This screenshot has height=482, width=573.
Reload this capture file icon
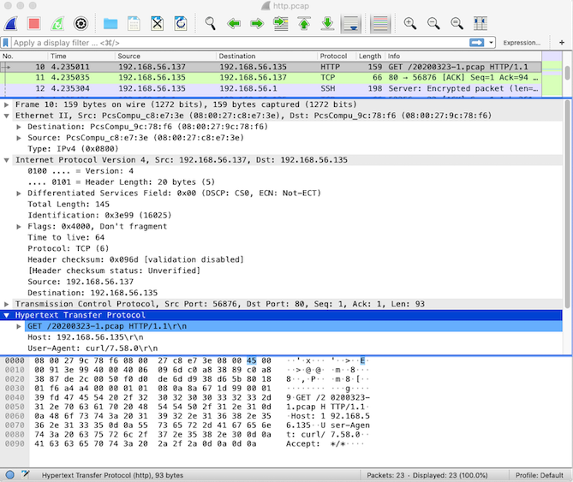point(181,24)
